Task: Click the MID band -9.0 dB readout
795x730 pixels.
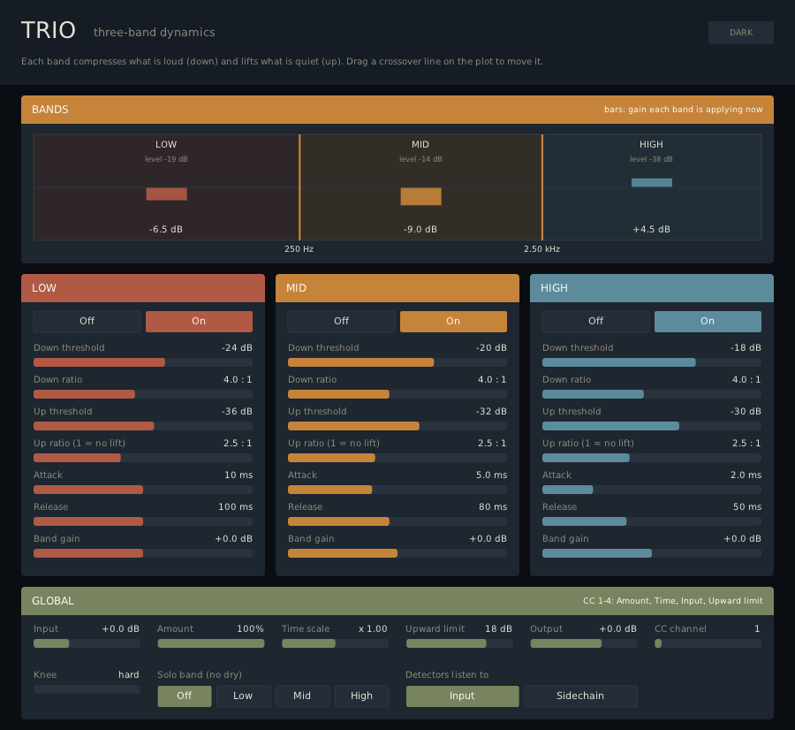Action: [420, 229]
